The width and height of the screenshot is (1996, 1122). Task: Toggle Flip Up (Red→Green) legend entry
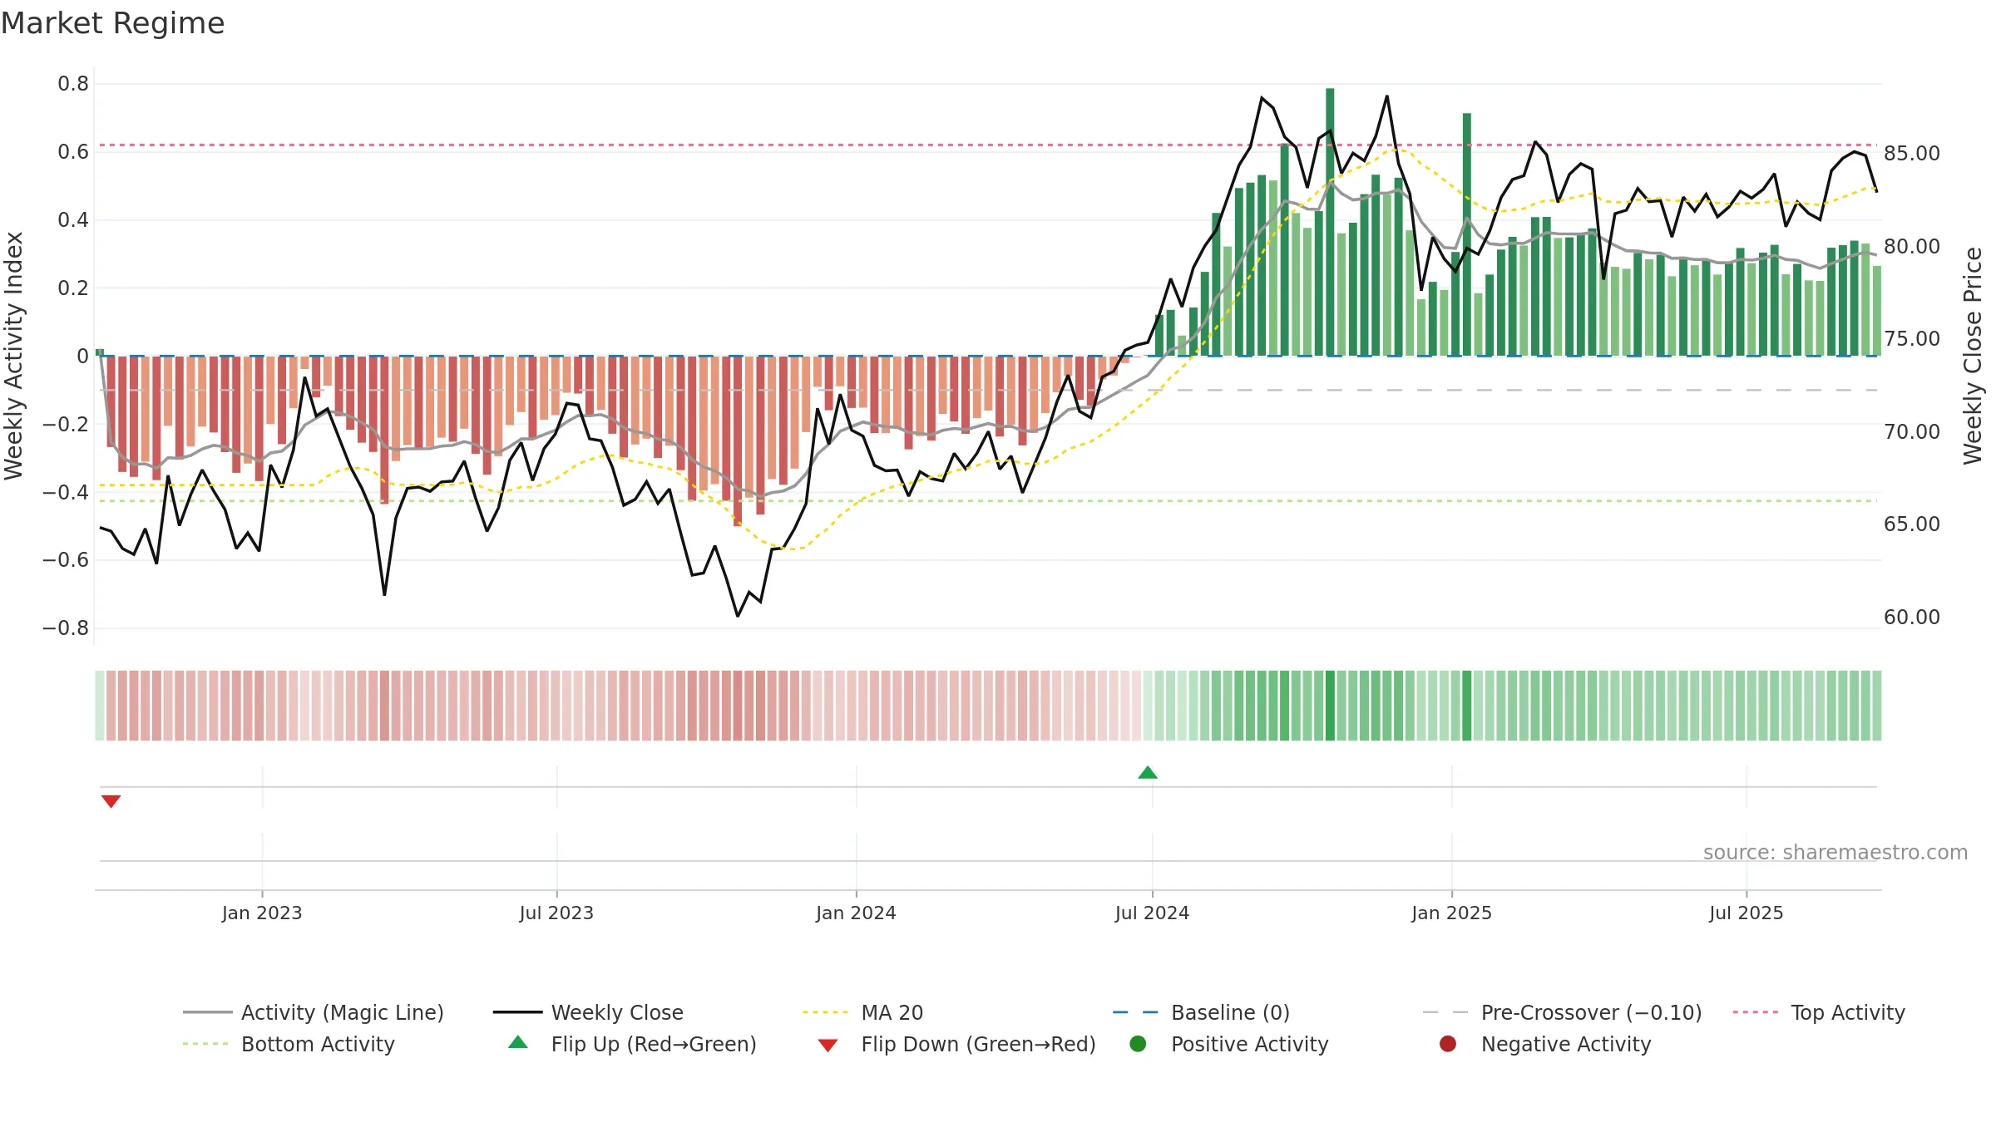point(632,1044)
